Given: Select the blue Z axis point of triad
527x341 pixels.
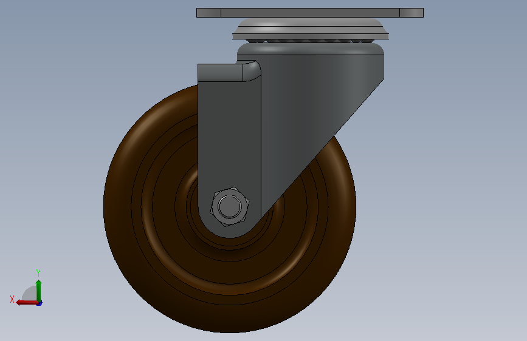Looking at the screenshot, I should coord(40,303).
